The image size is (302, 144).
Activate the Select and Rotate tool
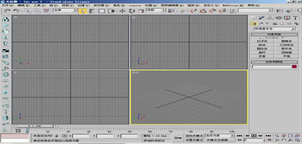coord(132,11)
